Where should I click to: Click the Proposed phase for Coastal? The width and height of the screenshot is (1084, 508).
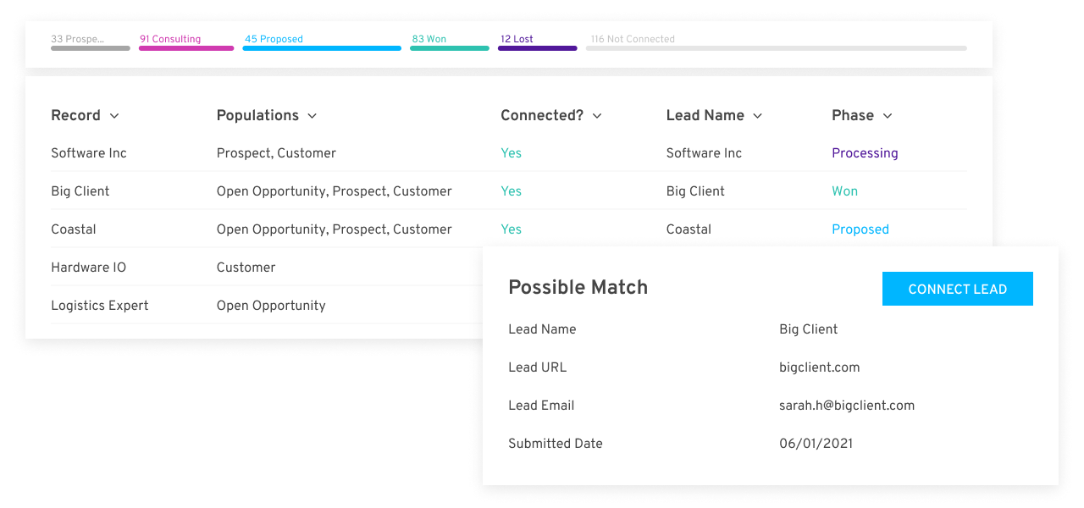[x=860, y=229]
